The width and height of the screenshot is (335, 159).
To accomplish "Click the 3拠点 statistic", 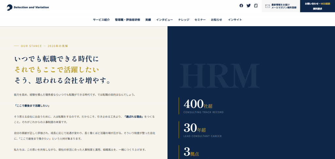I will coord(191,152).
